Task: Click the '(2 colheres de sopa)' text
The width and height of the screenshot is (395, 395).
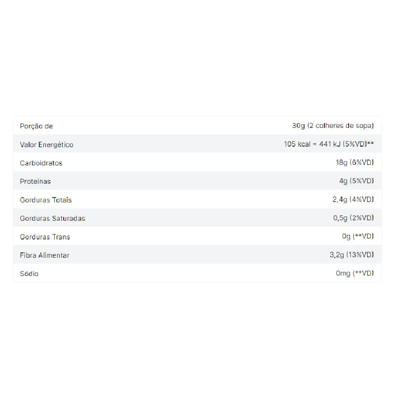Action: click(341, 126)
